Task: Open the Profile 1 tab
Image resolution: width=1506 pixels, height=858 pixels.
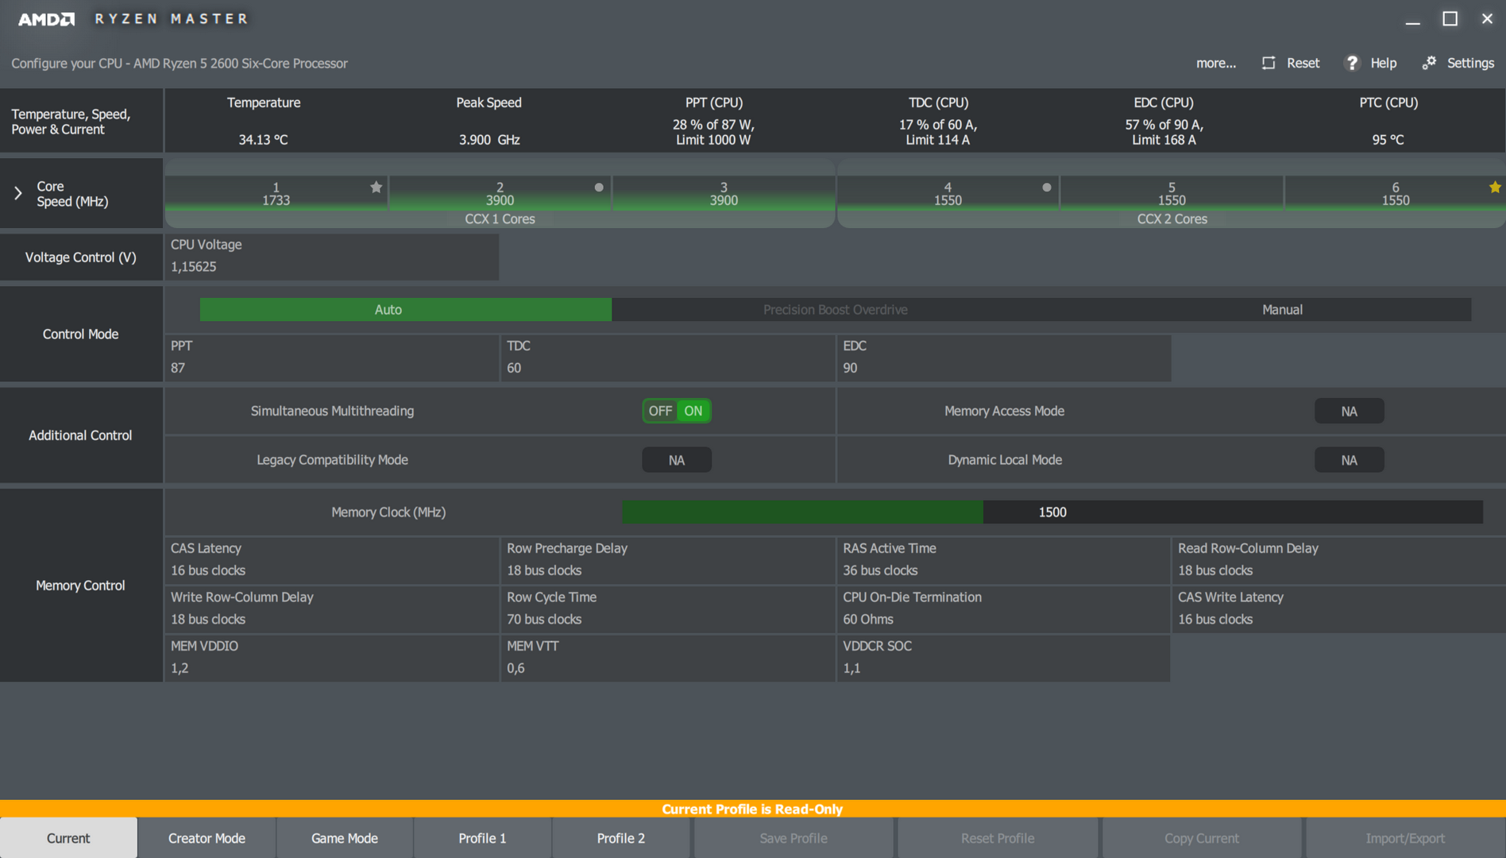Action: [x=482, y=838]
